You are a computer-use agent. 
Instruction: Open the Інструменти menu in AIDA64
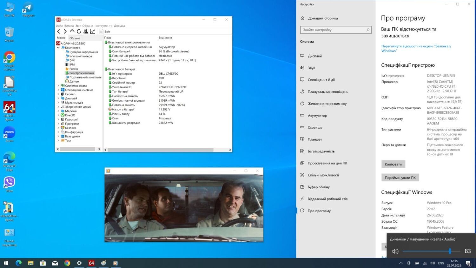click(103, 26)
